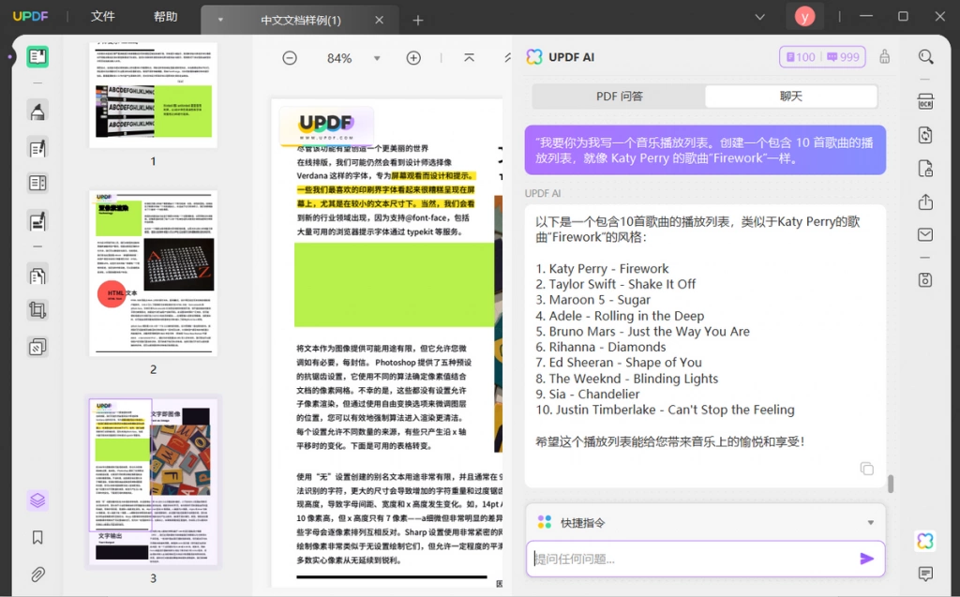Open the user account avatar y
The width and height of the screenshot is (960, 597).
804,17
